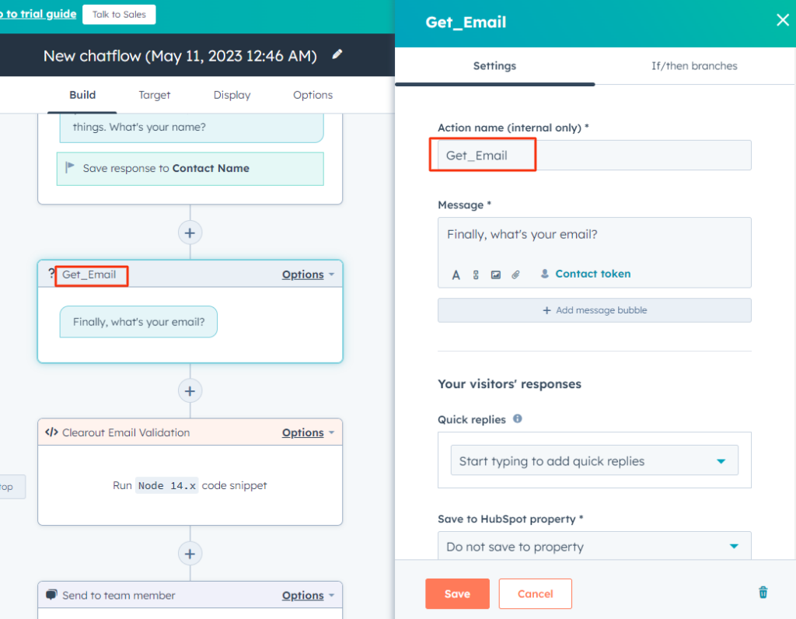Insert a Contact token into the message
The width and height of the screenshot is (796, 619).
pos(585,274)
